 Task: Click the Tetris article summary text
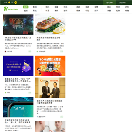18,46
